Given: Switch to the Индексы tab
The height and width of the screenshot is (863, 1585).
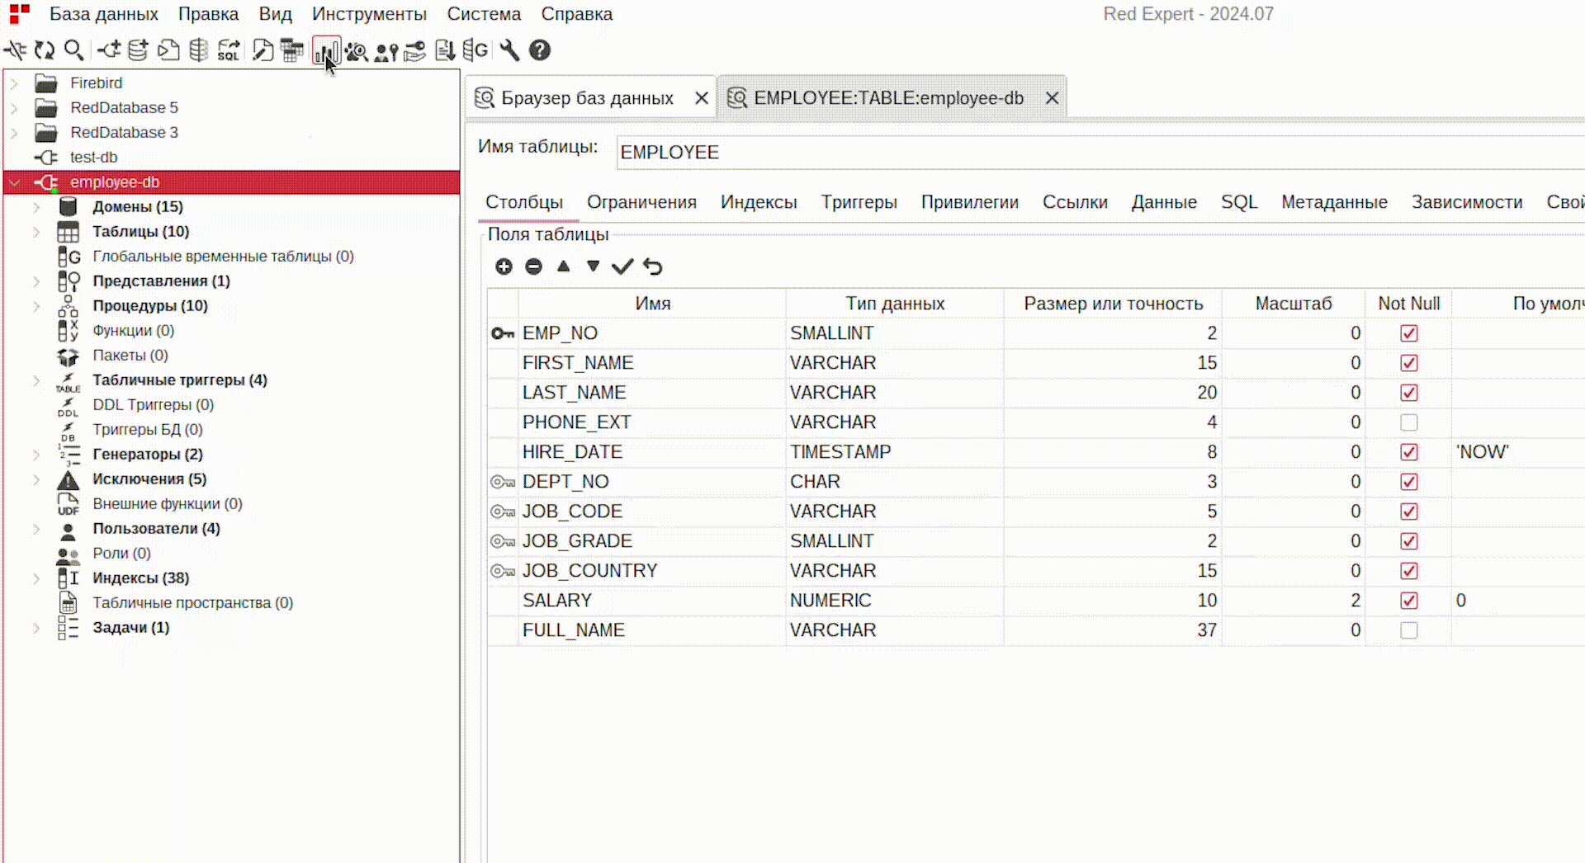Looking at the screenshot, I should 758,202.
